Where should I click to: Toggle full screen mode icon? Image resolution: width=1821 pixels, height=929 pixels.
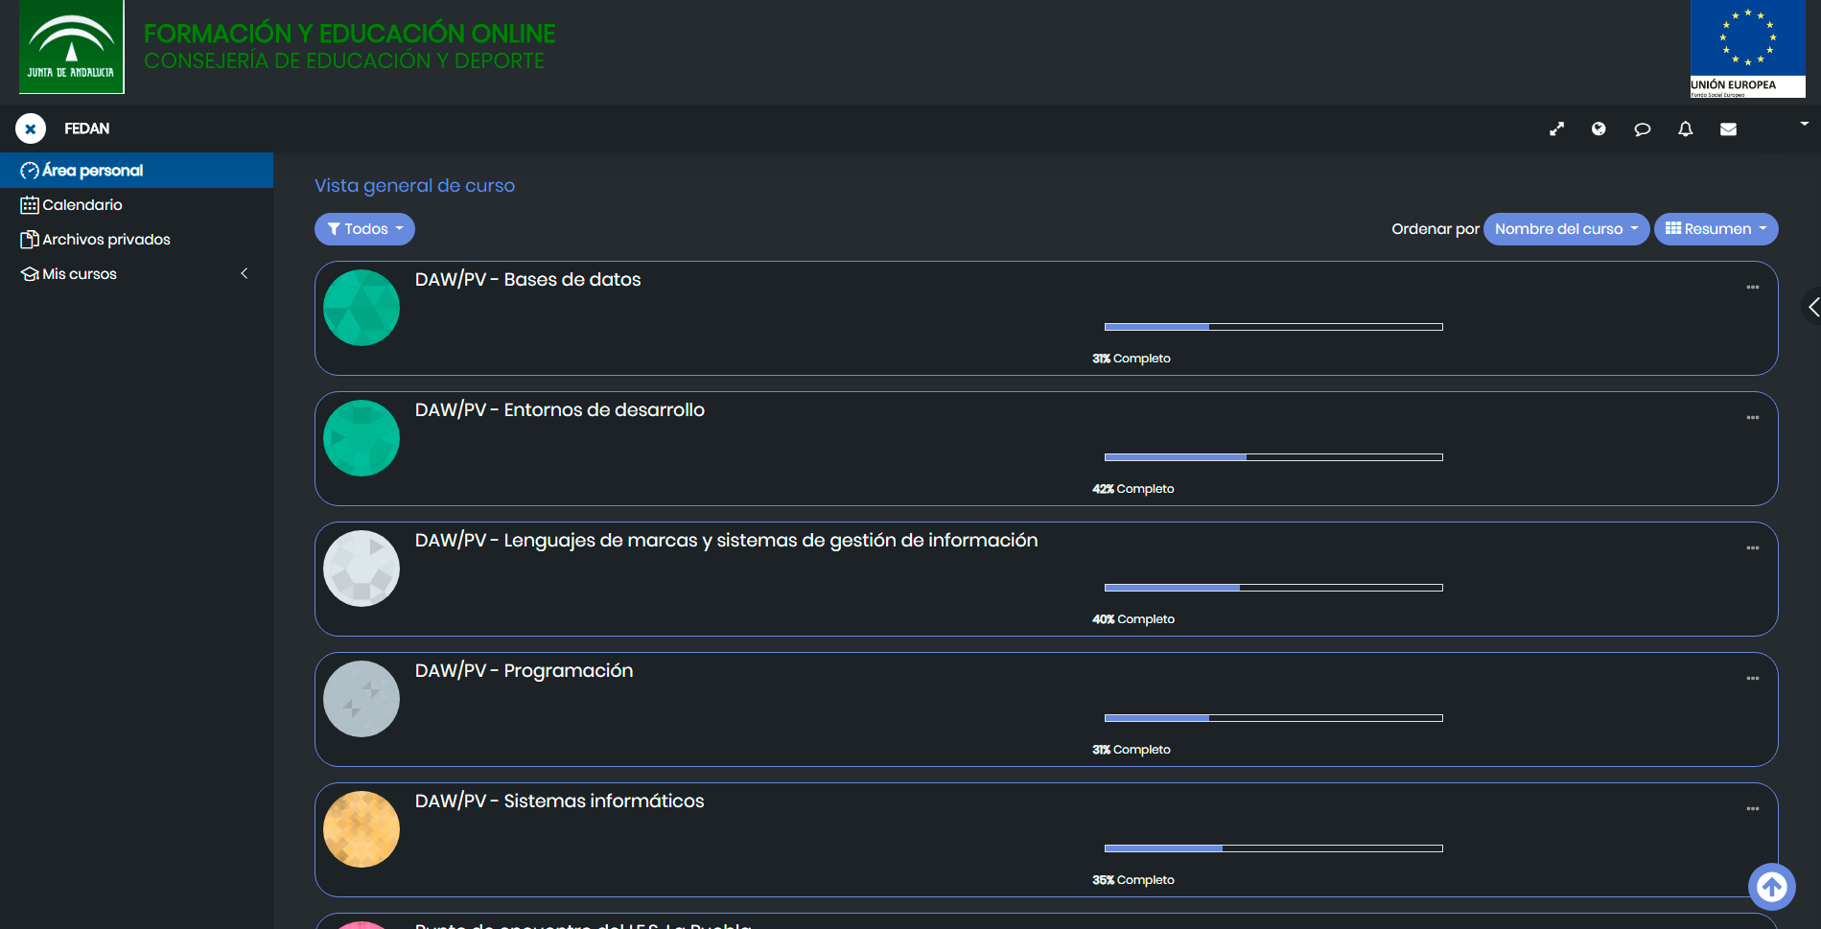[x=1556, y=128]
